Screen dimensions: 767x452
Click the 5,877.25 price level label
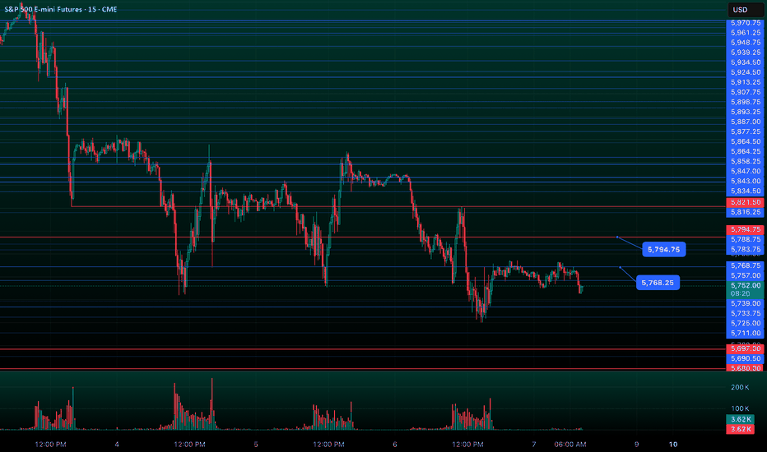(x=746, y=131)
